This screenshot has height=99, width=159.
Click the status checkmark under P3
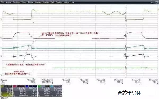tap(69, 84)
